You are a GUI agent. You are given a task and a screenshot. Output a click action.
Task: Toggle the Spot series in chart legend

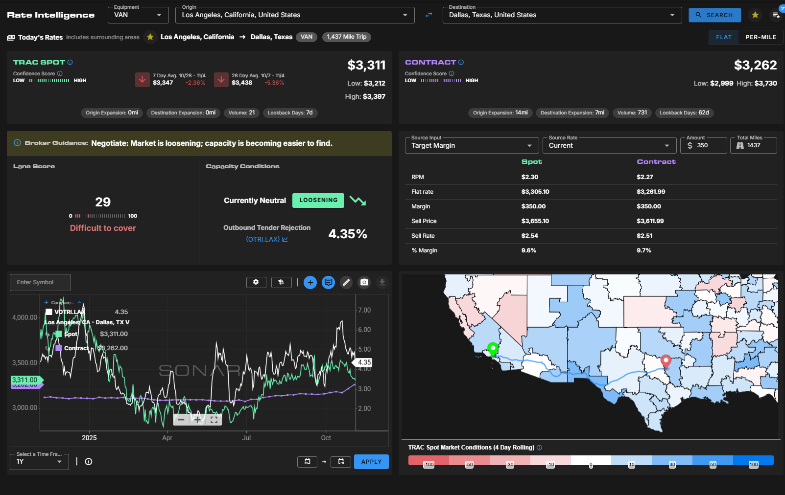click(x=71, y=334)
